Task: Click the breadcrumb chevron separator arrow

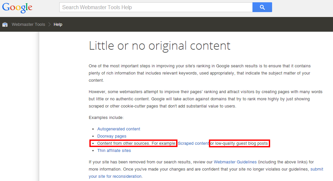Action: pos(49,25)
